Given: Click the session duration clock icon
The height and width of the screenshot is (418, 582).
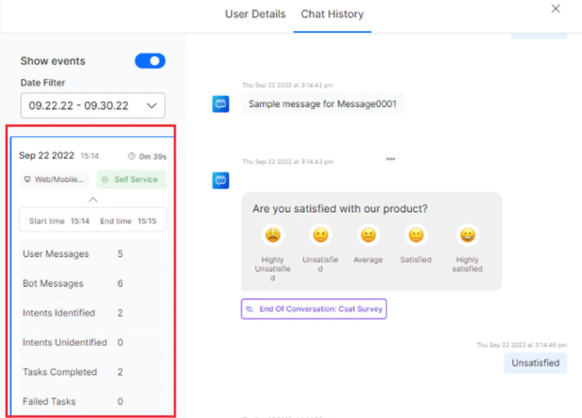Looking at the screenshot, I should click(131, 156).
